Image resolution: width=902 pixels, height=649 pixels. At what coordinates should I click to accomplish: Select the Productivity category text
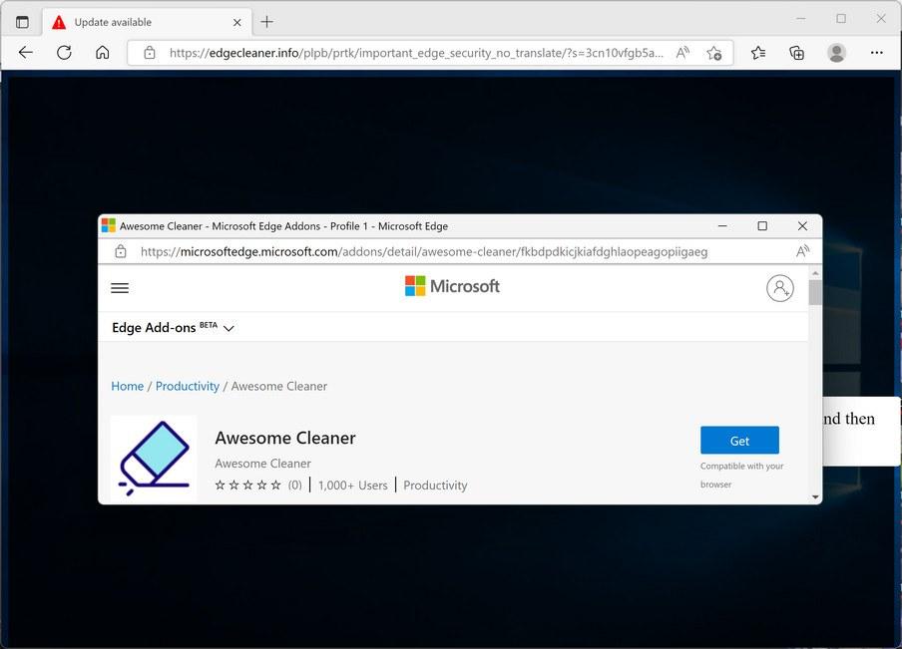tap(435, 486)
